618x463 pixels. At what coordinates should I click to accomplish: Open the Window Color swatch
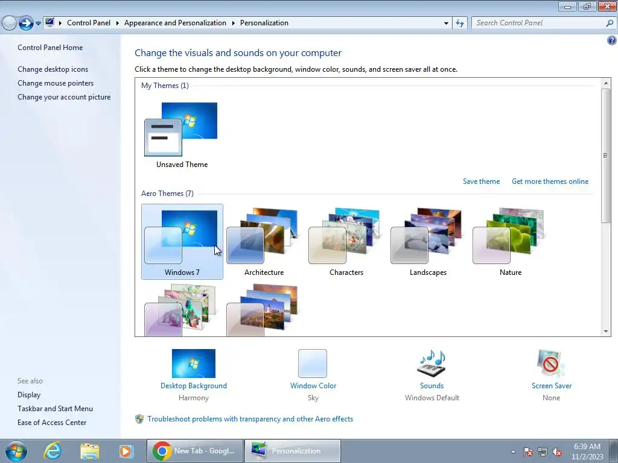(313, 364)
